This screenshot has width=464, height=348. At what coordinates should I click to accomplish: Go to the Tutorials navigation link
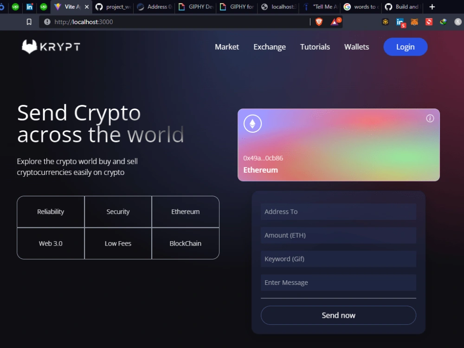point(315,47)
